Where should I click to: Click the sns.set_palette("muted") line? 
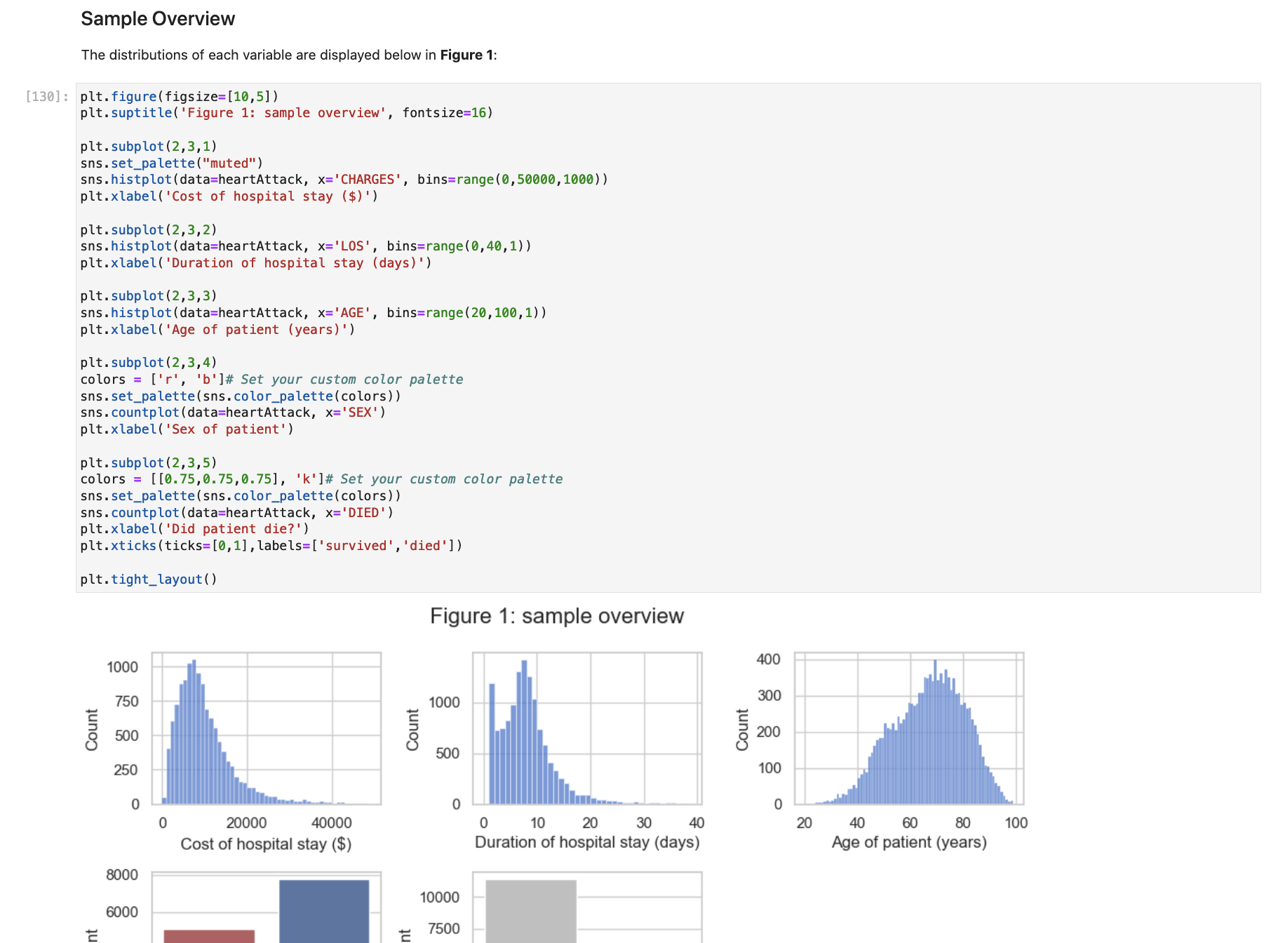coord(172,163)
